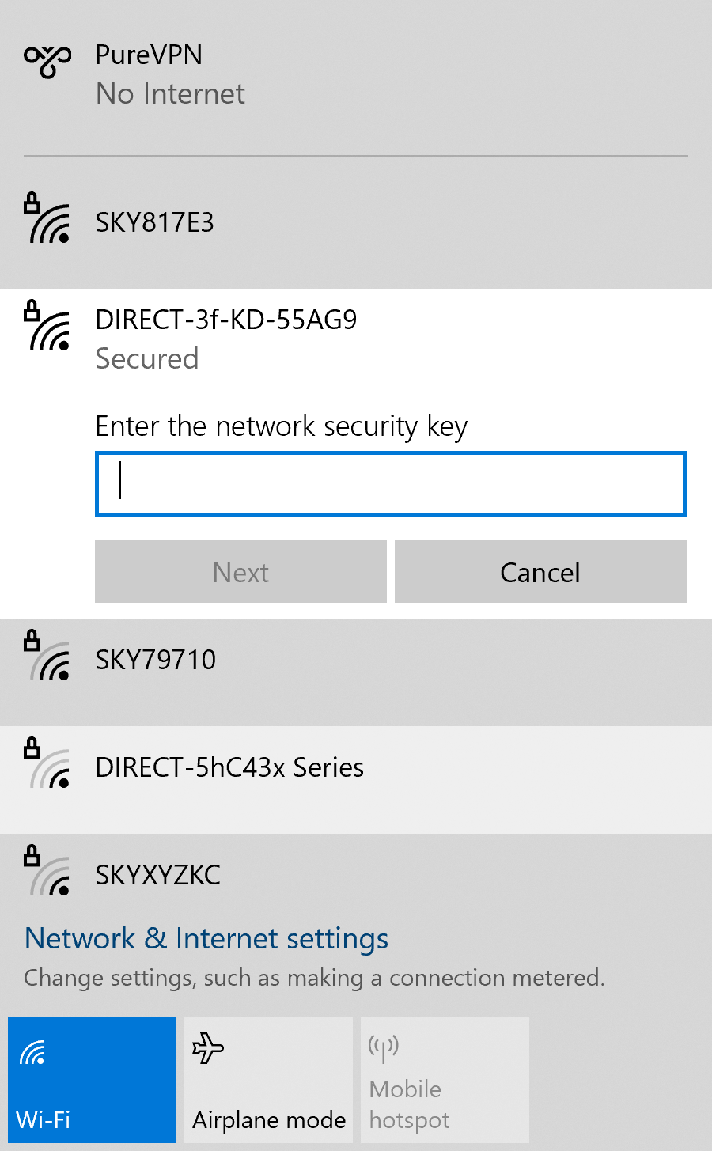The width and height of the screenshot is (712, 1151).
Task: Click the mobile hotspot antenna icon
Action: pyautogui.click(x=384, y=1048)
